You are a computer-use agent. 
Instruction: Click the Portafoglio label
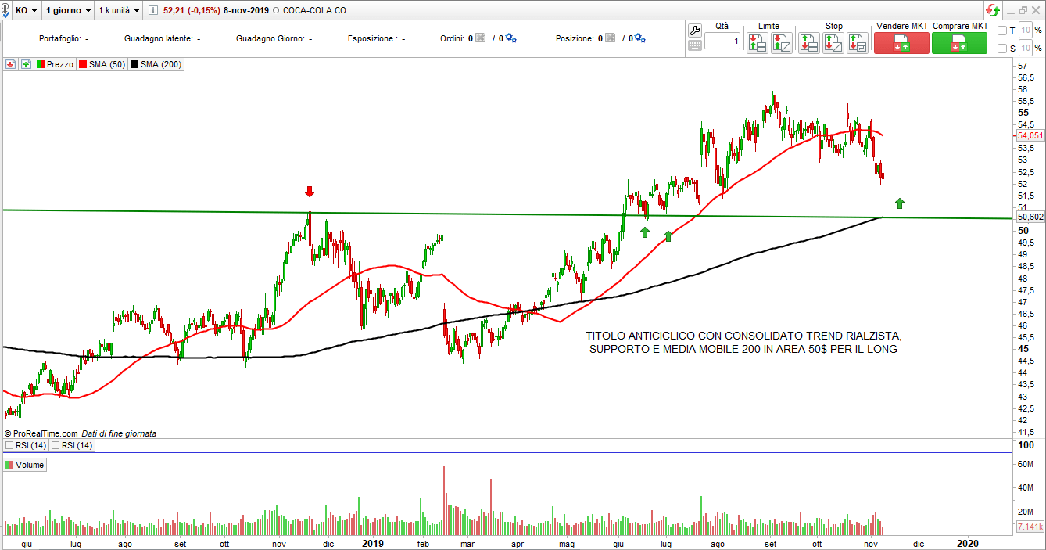pos(61,38)
